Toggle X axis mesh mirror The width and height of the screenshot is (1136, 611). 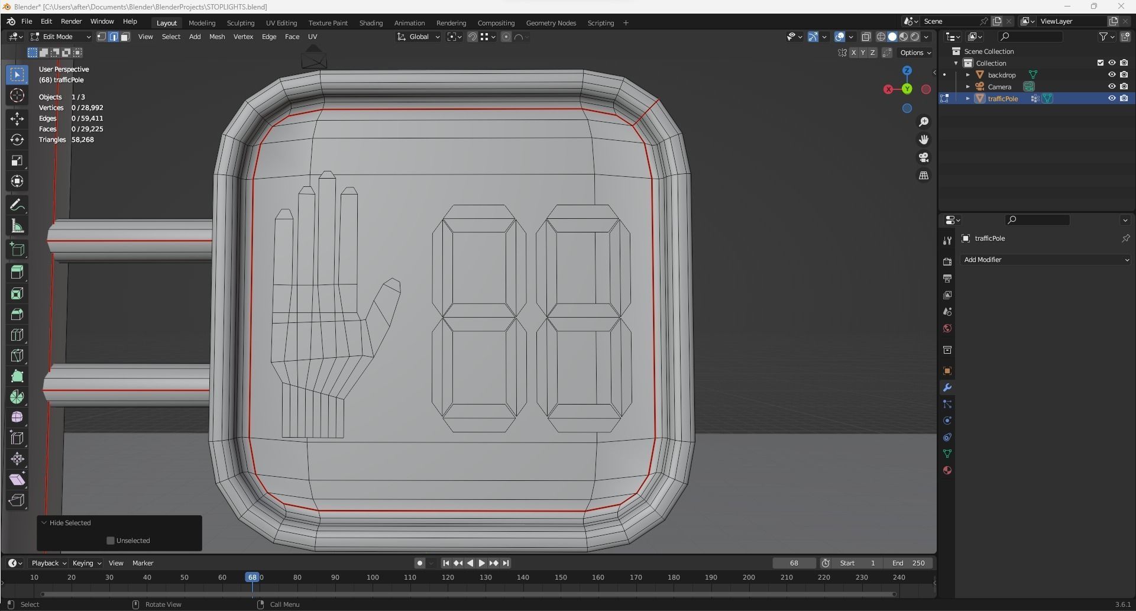(853, 53)
